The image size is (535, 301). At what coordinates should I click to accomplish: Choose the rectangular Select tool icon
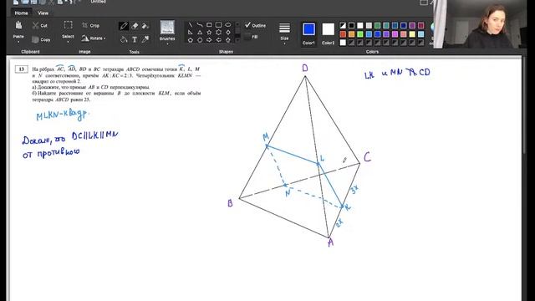coord(68,25)
